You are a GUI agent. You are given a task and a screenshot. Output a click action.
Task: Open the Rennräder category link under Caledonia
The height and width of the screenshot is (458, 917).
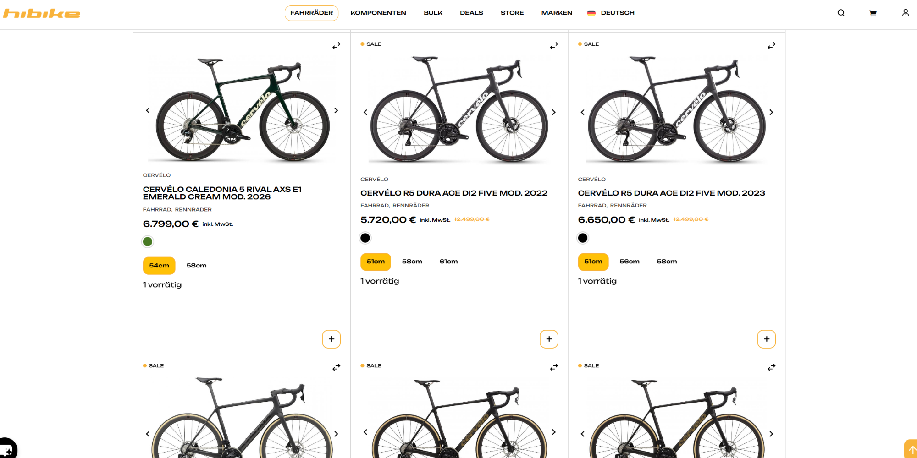point(193,209)
